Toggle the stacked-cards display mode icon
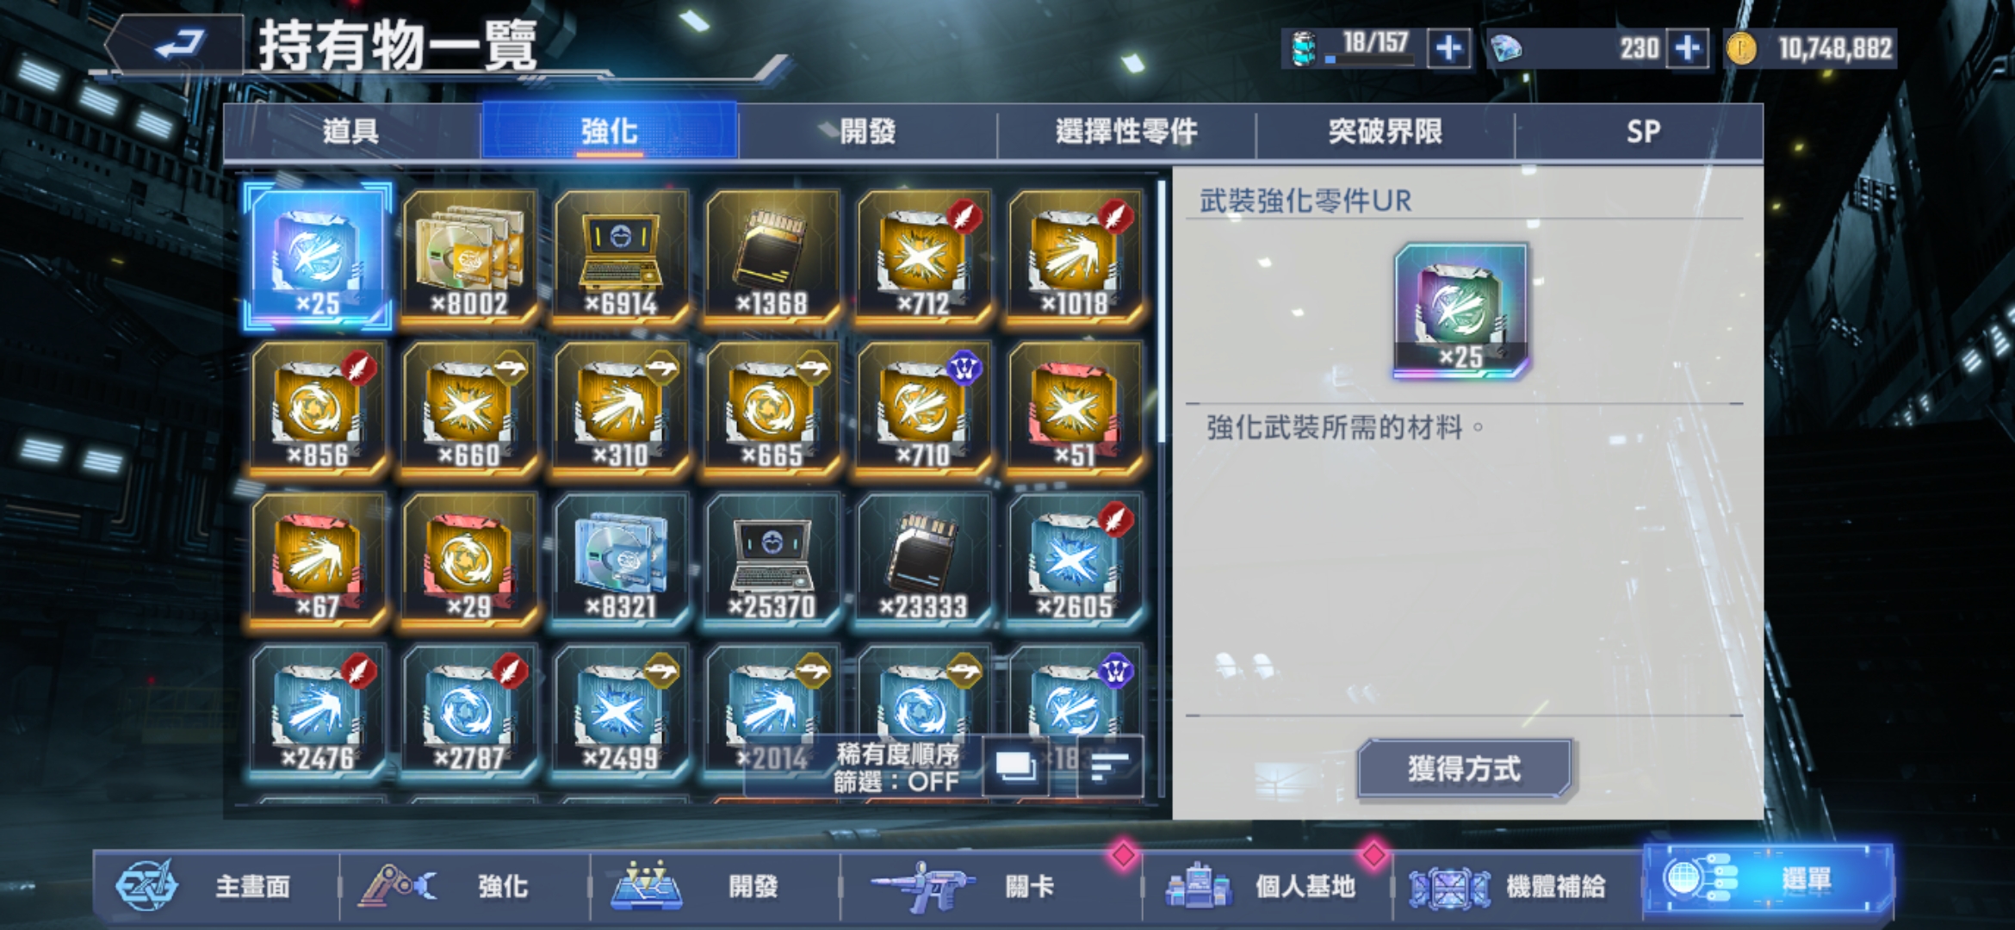 tap(1016, 766)
